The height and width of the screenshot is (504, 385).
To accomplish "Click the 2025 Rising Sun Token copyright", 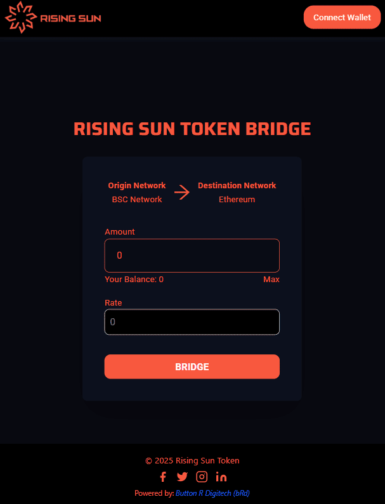I will click(192, 461).
